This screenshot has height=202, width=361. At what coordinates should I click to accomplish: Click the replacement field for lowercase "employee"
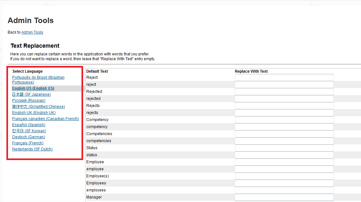click(x=284, y=169)
